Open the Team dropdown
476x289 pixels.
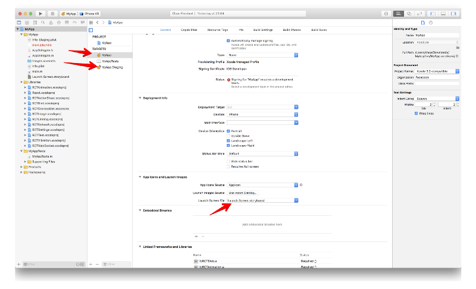pos(262,55)
